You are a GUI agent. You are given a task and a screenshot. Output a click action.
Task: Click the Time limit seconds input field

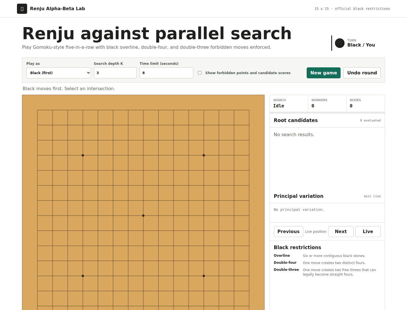(166, 73)
